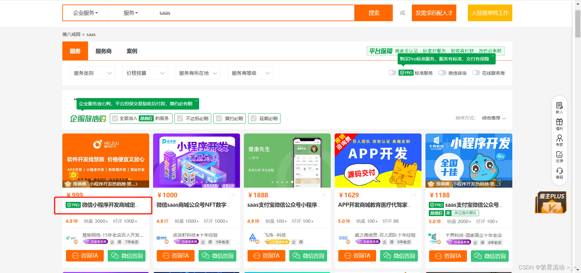This screenshot has width=581, height=273.
Task: Switch to the 服务商 tab
Action: 103,51
